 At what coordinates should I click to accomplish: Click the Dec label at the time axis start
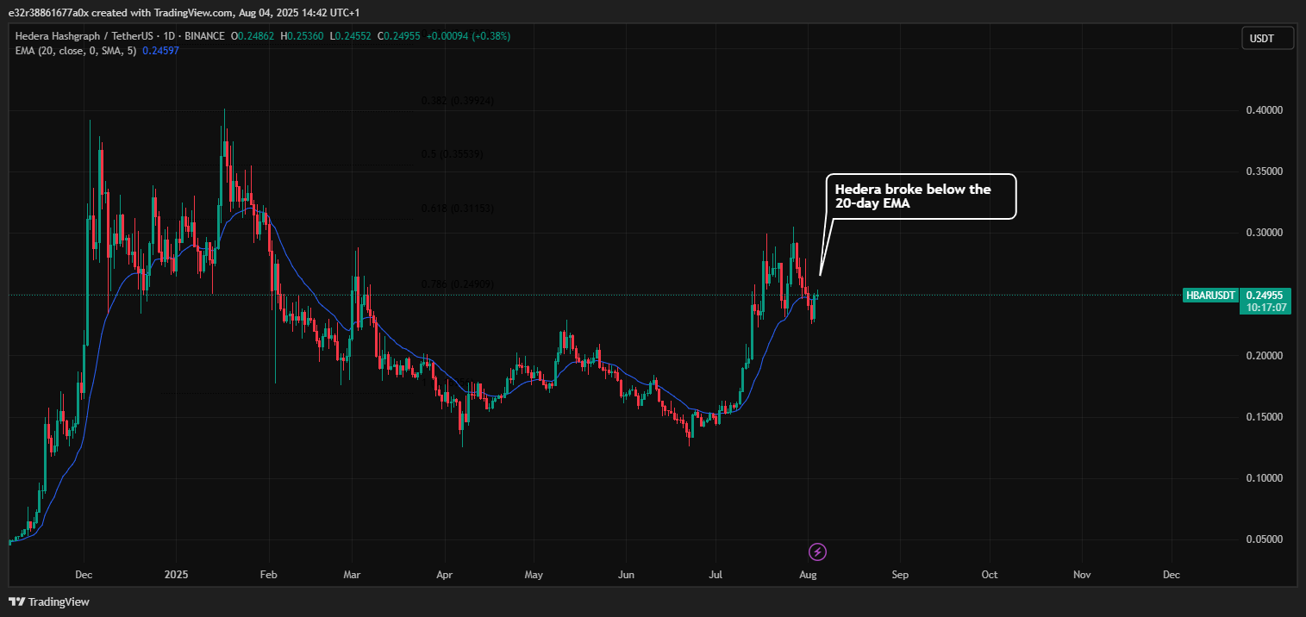click(x=84, y=574)
